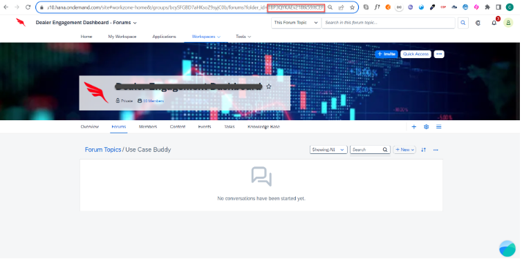Image resolution: width=522 pixels, height=259 pixels.
Task: Switch to the Overview tab
Action: pyautogui.click(x=90, y=126)
